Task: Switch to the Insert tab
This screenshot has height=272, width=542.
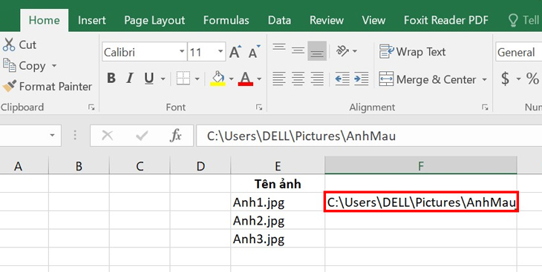Action: pos(91,20)
